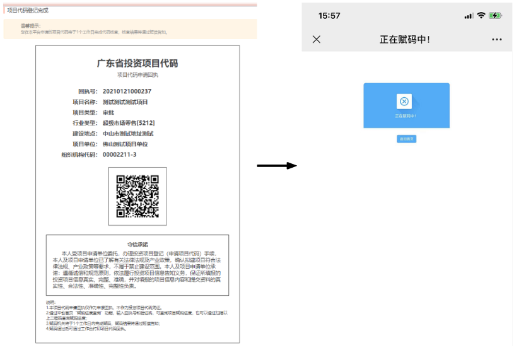
Task: Click the Wi-Fi icon in phone status bar
Action: [481, 15]
